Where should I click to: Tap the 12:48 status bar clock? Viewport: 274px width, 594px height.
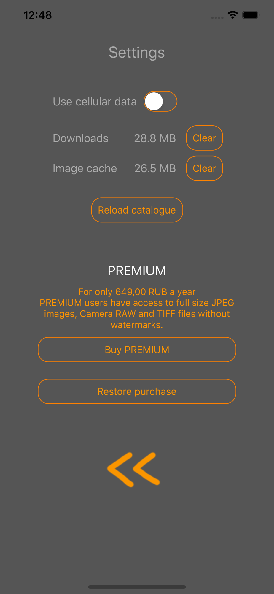tap(38, 15)
